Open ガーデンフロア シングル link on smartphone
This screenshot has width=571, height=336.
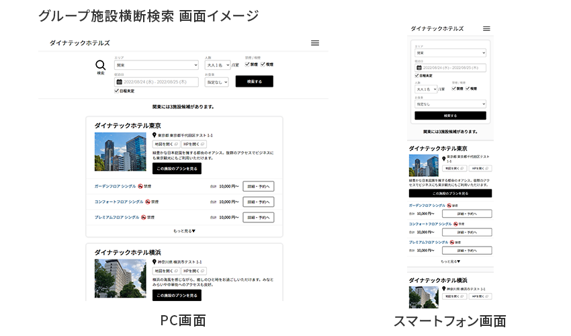(427, 206)
